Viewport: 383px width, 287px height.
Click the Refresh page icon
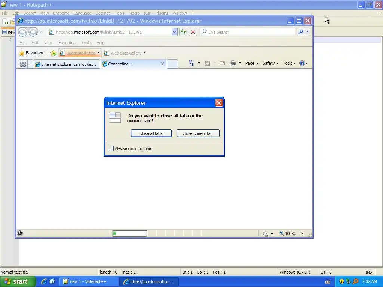183,32
